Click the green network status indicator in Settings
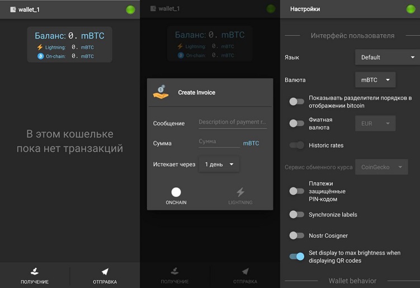The width and height of the screenshot is (420, 288). point(411,10)
